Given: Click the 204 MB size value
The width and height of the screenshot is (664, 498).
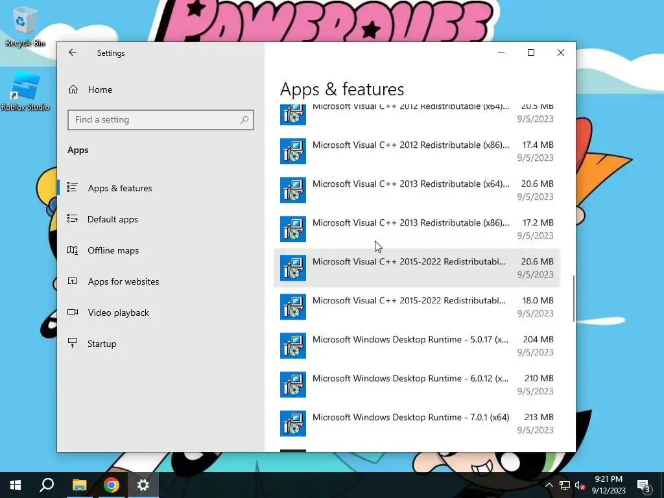Looking at the screenshot, I should tap(538, 340).
